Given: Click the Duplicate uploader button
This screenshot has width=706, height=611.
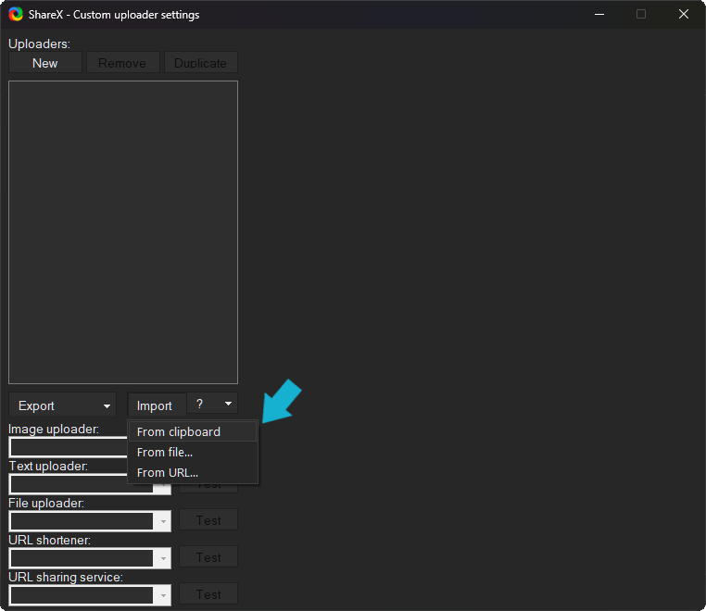Looking at the screenshot, I should (200, 63).
